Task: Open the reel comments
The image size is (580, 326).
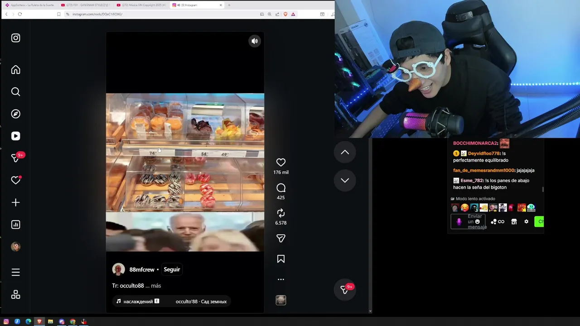Action: tap(281, 188)
